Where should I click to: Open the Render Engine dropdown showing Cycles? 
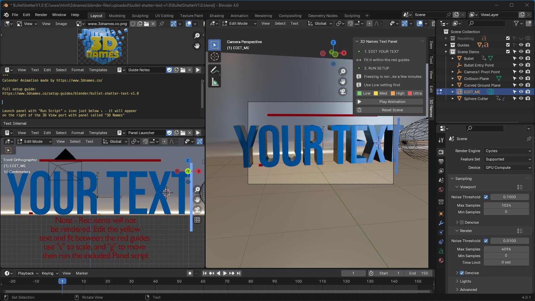click(507, 151)
